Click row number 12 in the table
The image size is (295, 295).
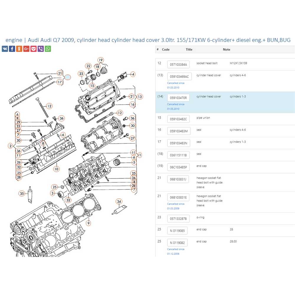(159, 63)
